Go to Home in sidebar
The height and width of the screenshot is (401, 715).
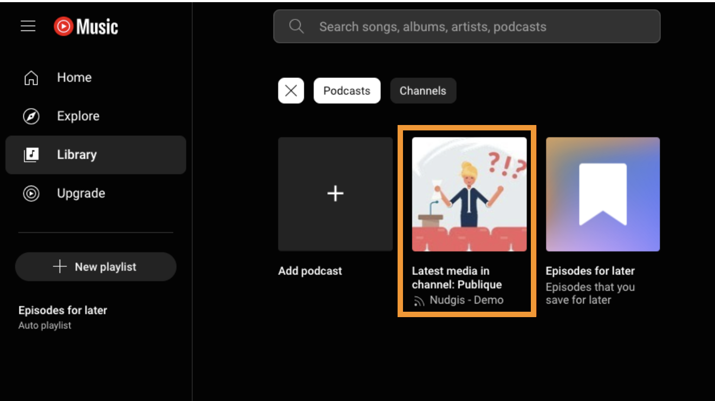(x=96, y=77)
